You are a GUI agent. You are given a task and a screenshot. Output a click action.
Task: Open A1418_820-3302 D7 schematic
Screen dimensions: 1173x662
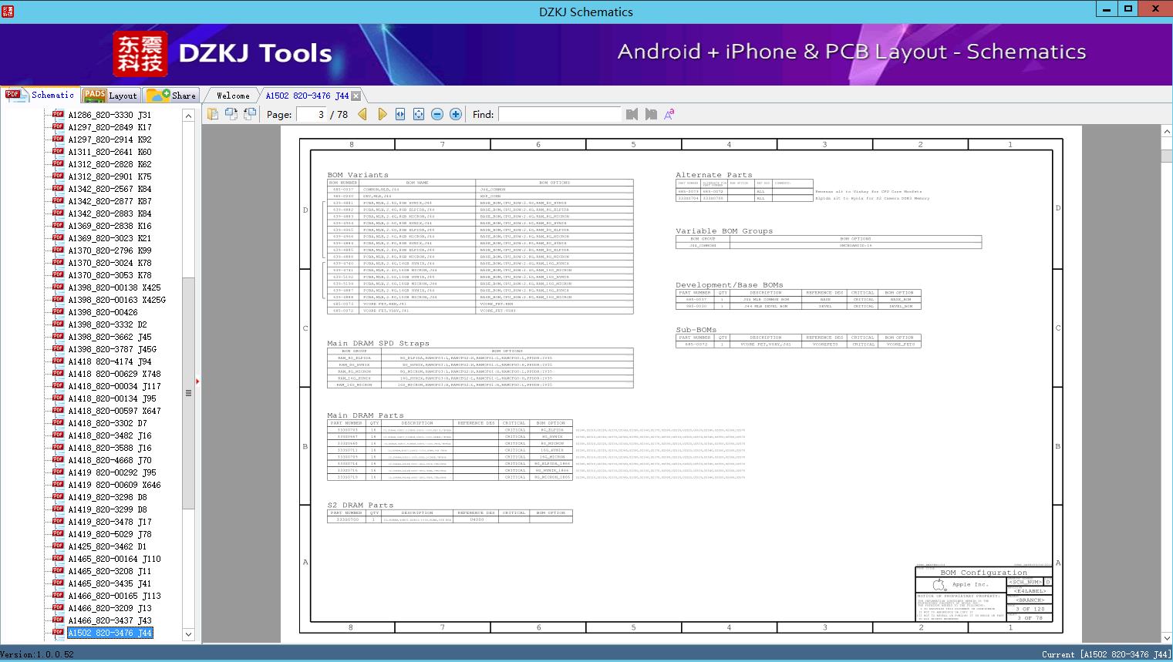107,423
